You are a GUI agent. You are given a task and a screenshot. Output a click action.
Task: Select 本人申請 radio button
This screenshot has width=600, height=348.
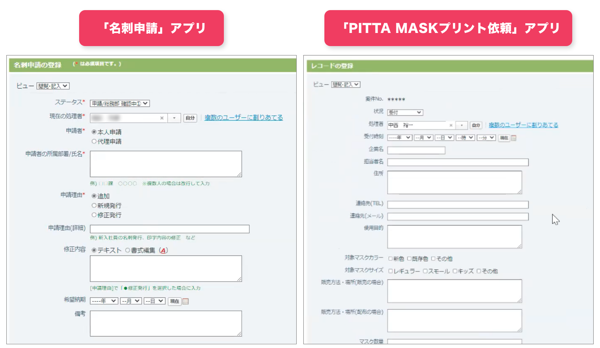[94, 132]
